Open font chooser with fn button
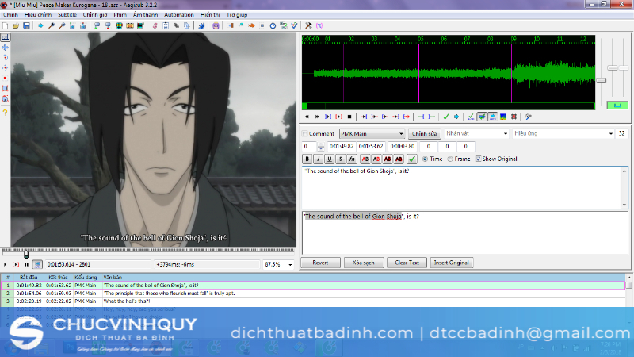The height and width of the screenshot is (357, 634). point(352,159)
